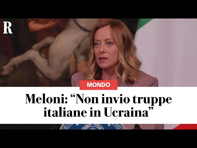Viewport: 197px width, 148px height.
Task: Click the word "italiane" in the headline
Action: [x=65, y=112]
